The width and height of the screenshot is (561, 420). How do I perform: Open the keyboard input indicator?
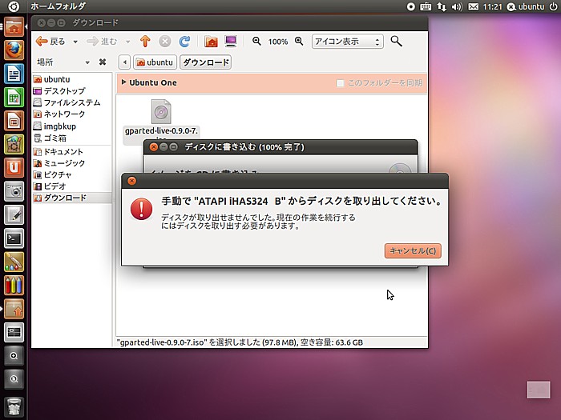[426, 6]
